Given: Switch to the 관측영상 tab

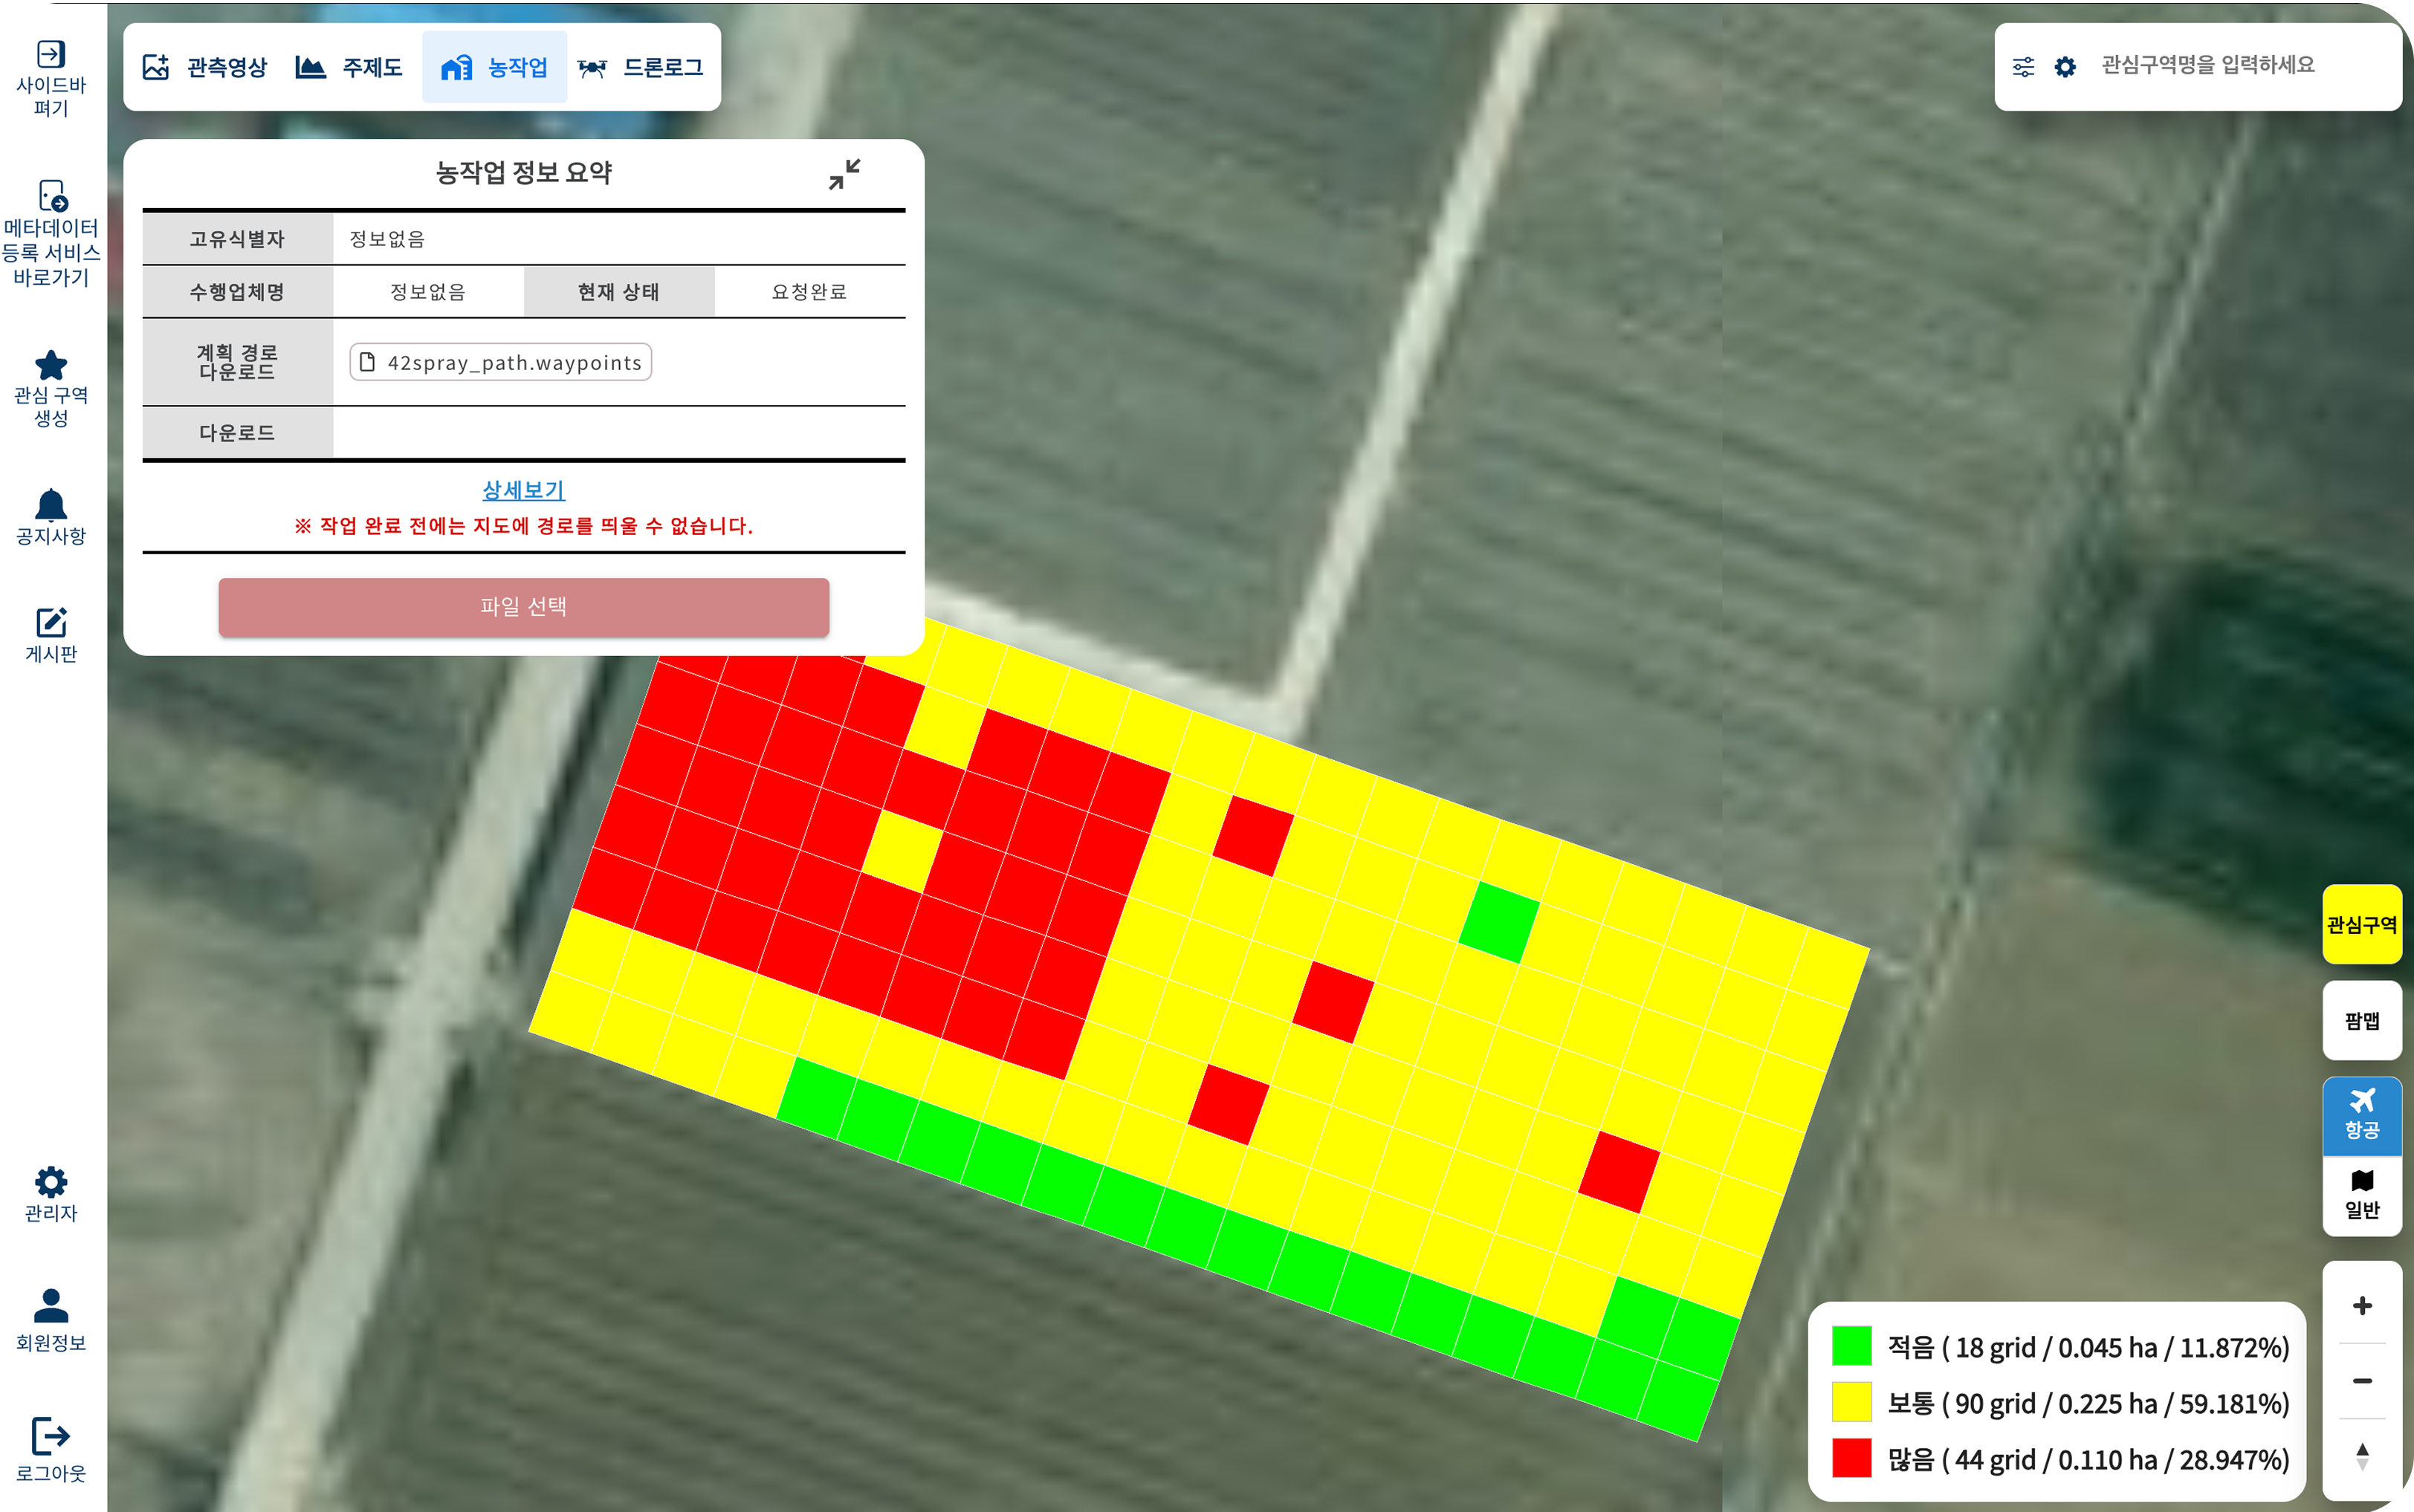Looking at the screenshot, I should tap(206, 67).
